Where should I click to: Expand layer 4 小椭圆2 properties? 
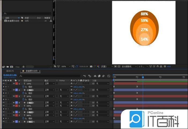pyautogui.click(x=14, y=103)
